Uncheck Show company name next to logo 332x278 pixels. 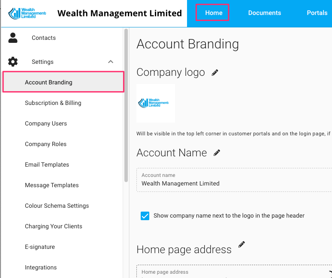pos(145,216)
